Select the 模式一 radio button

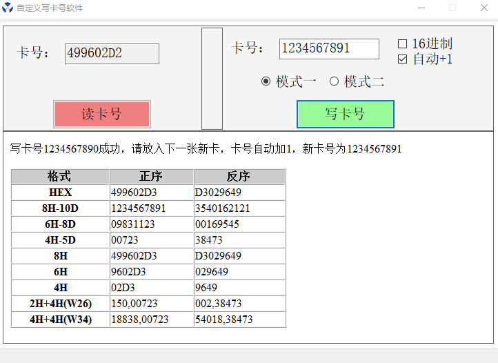pos(266,81)
